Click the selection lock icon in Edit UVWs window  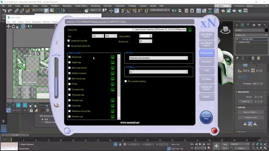[x=31, y=110]
